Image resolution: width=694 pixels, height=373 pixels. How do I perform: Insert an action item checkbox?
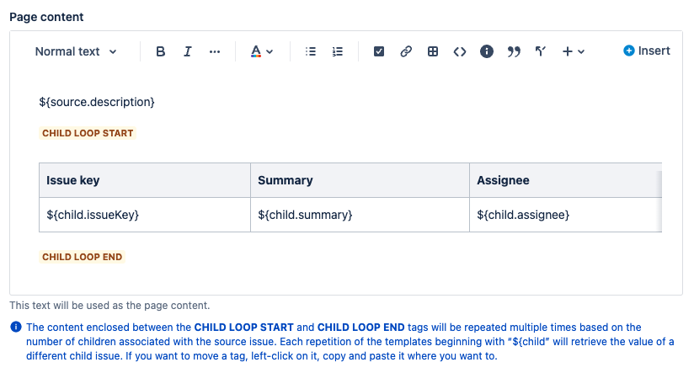(379, 51)
